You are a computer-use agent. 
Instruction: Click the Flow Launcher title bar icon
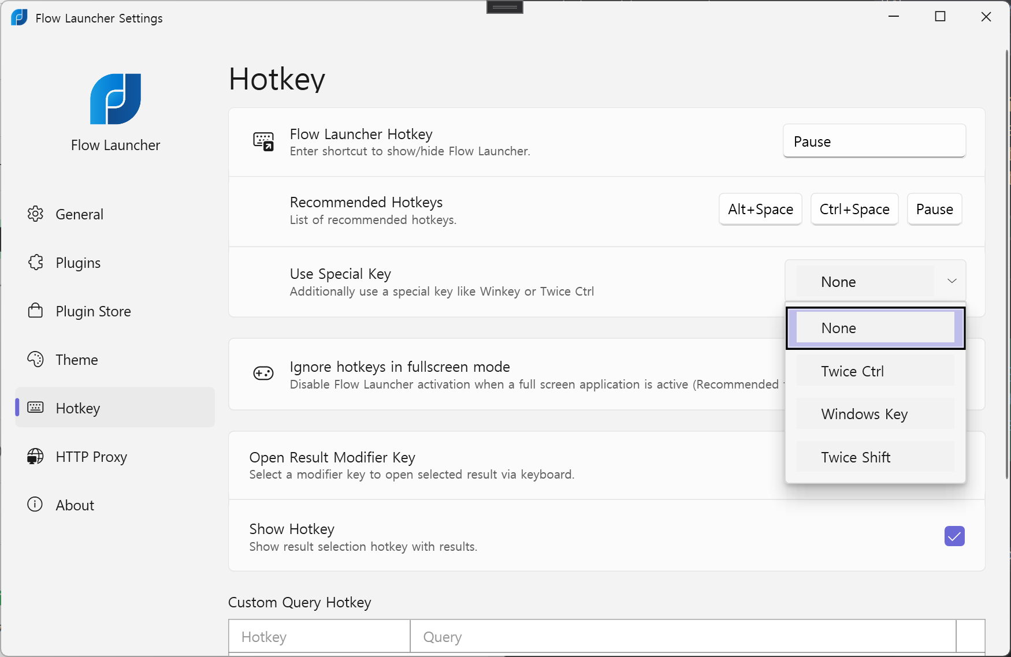tap(19, 17)
